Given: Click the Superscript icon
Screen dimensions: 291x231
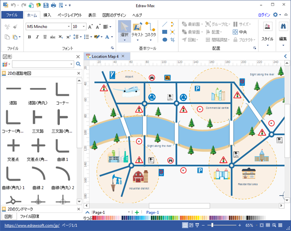Looking at the screenshot, I should coord(68,37).
